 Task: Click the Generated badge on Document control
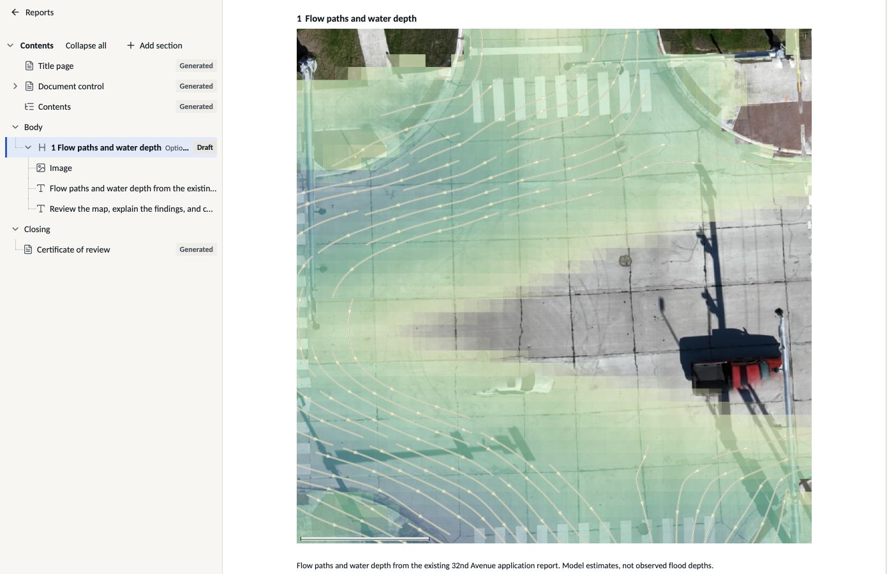[x=196, y=86]
